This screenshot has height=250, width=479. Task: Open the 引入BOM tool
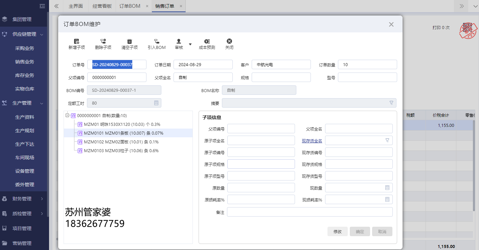click(x=156, y=44)
